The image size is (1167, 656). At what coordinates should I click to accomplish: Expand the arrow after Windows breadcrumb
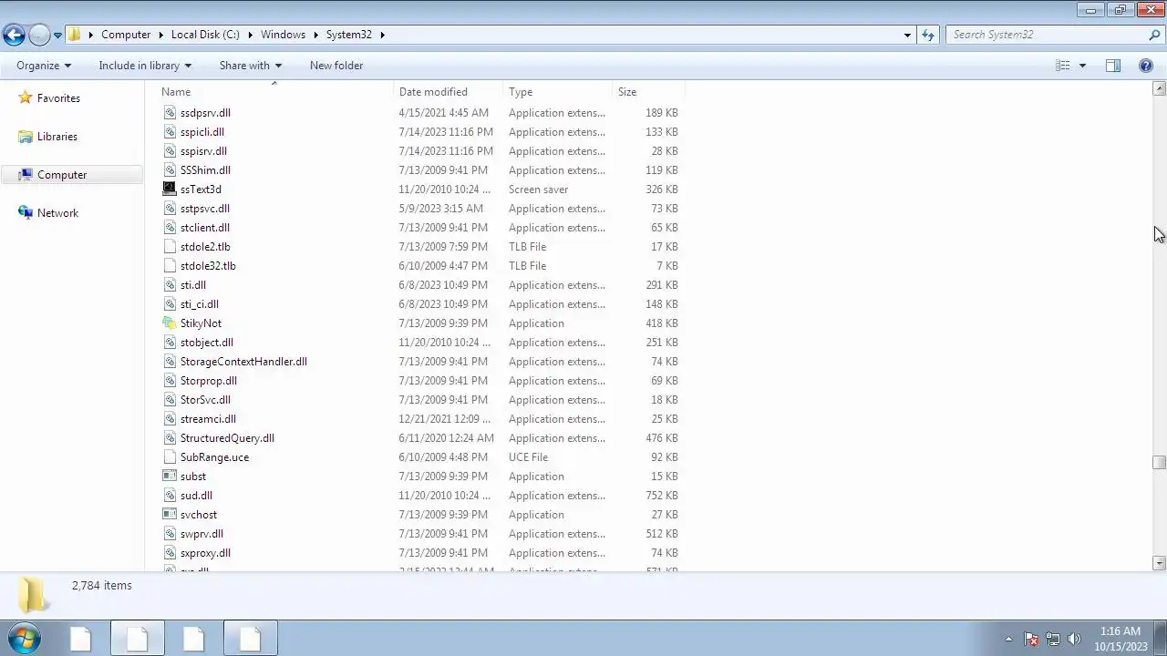(315, 35)
